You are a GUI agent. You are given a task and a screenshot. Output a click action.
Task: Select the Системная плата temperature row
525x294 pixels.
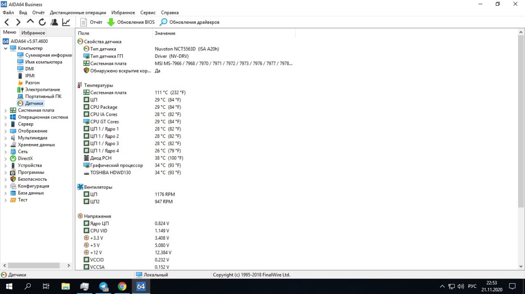click(134, 93)
